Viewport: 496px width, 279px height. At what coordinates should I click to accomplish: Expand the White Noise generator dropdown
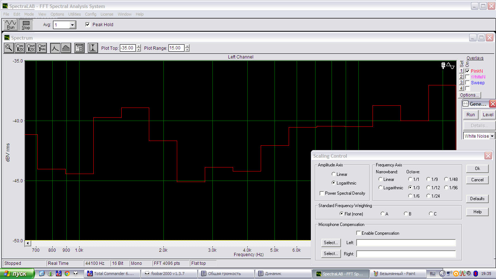(492, 136)
